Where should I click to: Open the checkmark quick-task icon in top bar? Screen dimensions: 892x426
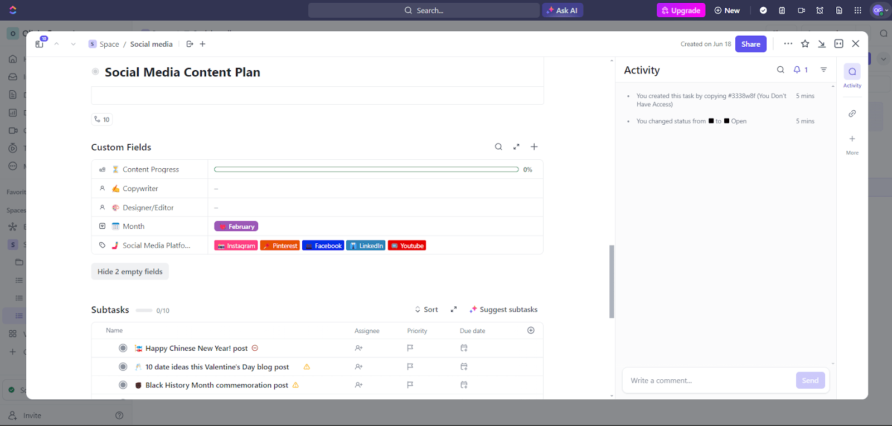coord(763,11)
